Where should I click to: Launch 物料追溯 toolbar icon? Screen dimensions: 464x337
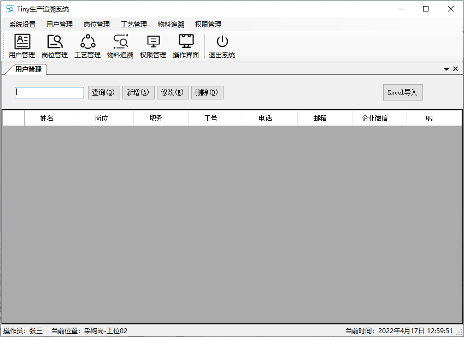click(120, 46)
